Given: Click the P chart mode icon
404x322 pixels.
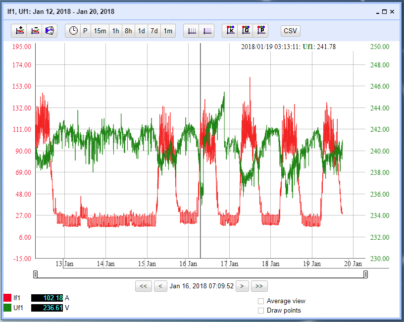Looking at the screenshot, I should (x=261, y=31).
